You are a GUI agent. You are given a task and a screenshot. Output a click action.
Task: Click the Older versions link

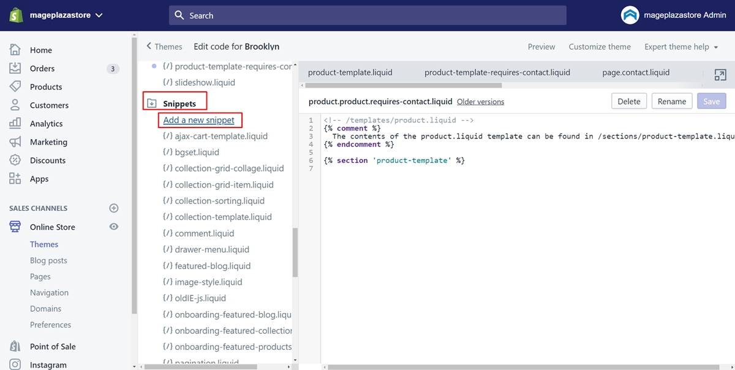pyautogui.click(x=481, y=102)
